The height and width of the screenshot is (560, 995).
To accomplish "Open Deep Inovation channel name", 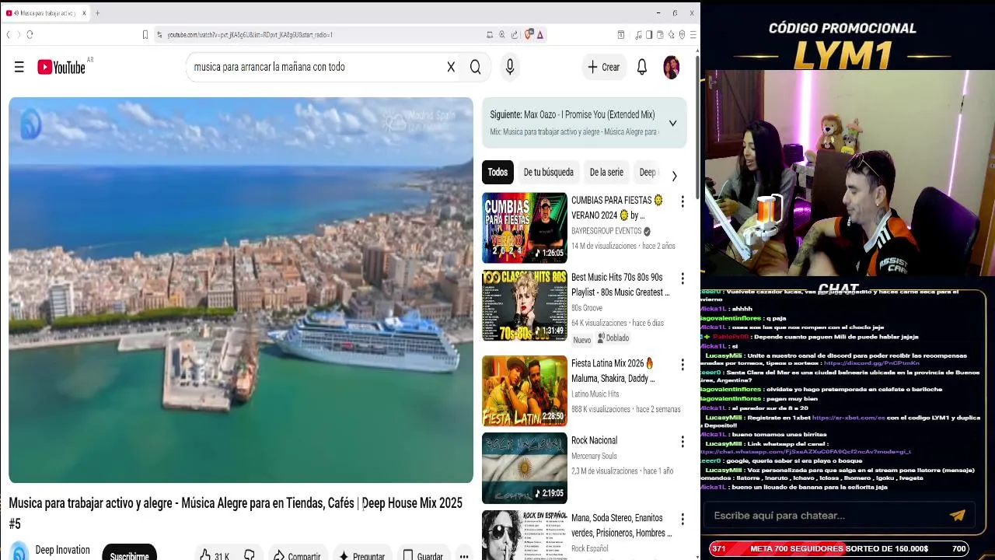I will click(x=62, y=550).
